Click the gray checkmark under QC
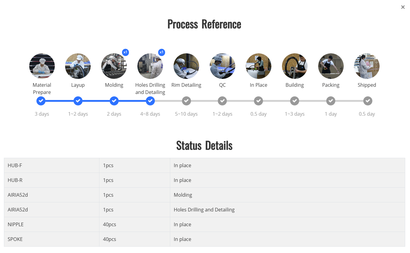The image size is (410, 253). [223, 101]
